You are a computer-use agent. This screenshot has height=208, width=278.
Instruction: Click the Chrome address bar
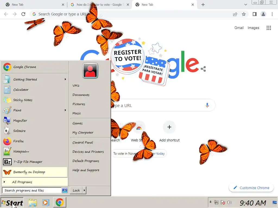click(131, 14)
